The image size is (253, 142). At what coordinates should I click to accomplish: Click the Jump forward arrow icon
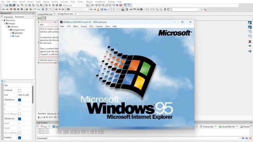point(7,9)
